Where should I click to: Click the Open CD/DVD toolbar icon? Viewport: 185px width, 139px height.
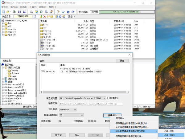tap(14, 12)
